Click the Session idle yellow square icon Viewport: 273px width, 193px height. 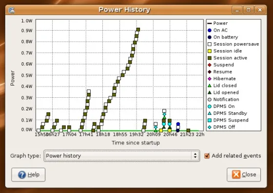210,51
